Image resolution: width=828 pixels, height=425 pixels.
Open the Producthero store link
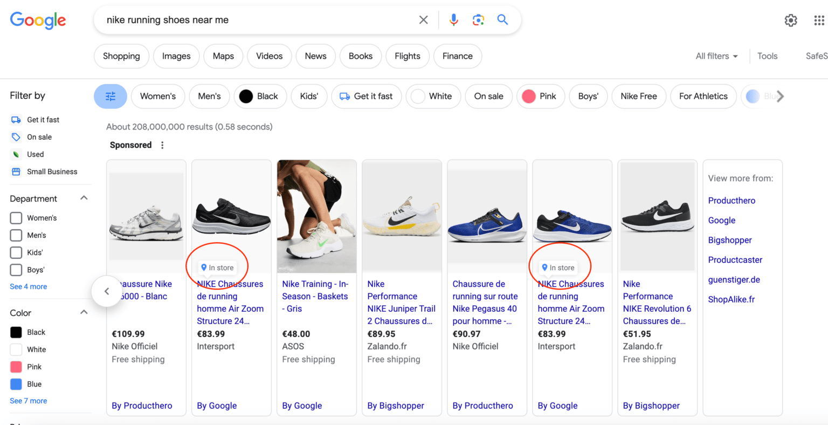coord(732,200)
